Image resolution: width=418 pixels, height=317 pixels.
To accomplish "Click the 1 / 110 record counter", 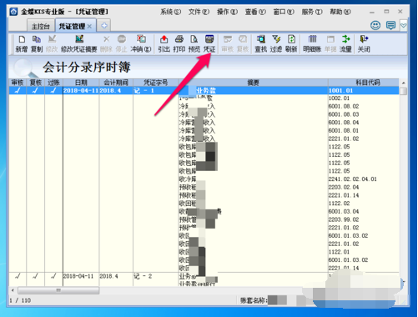I will (20, 300).
